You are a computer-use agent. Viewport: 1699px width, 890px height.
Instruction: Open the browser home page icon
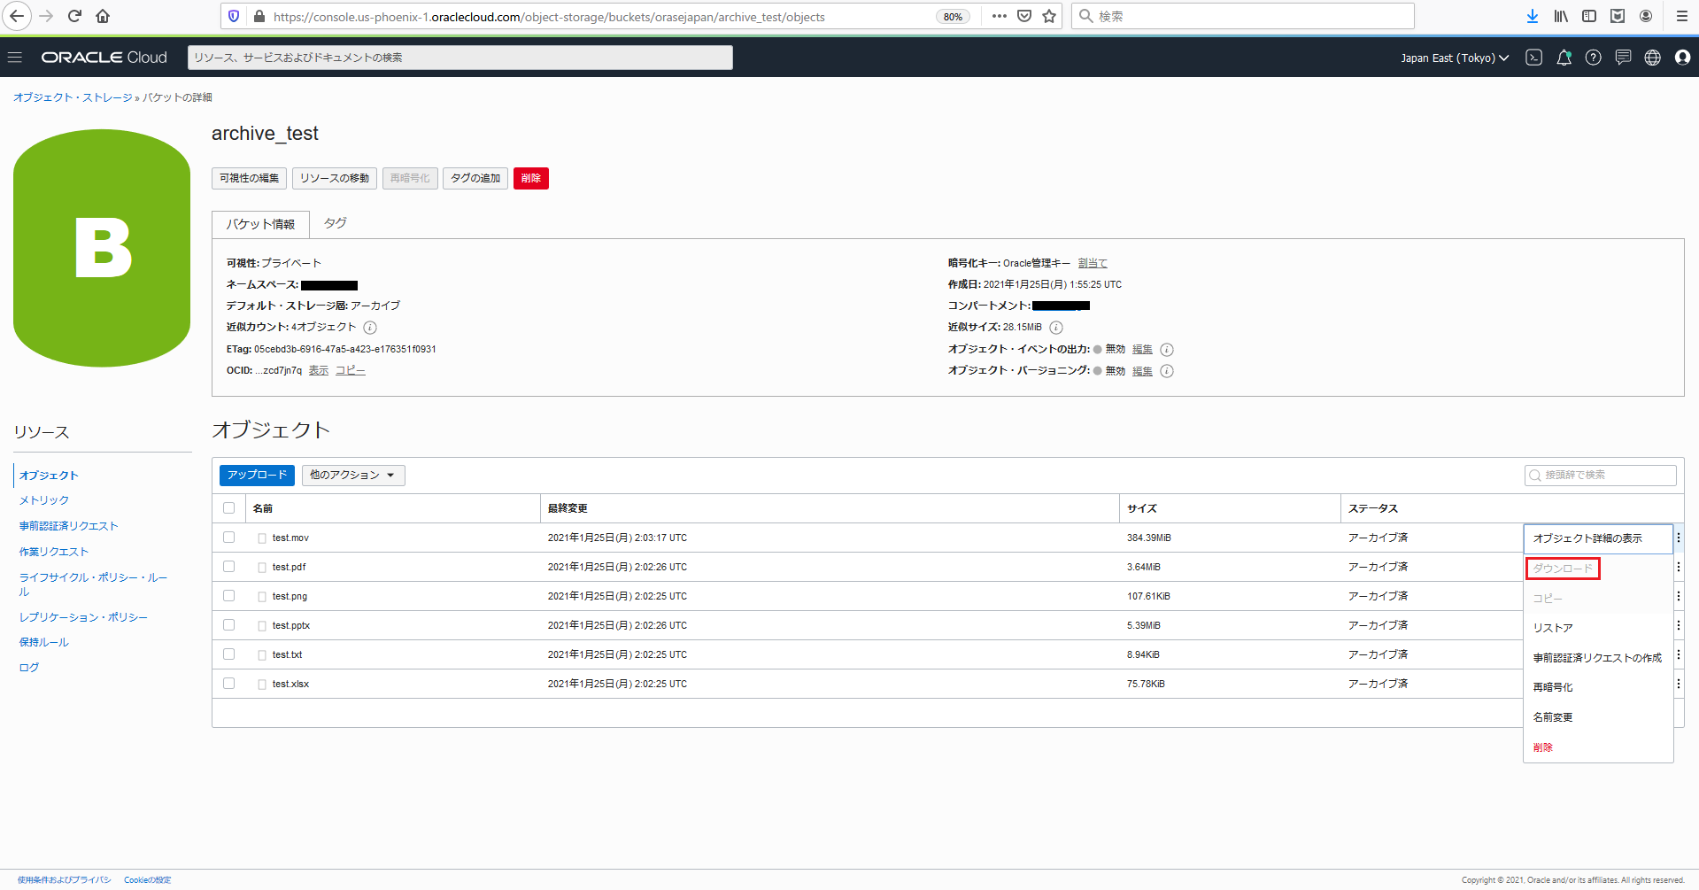tap(103, 16)
